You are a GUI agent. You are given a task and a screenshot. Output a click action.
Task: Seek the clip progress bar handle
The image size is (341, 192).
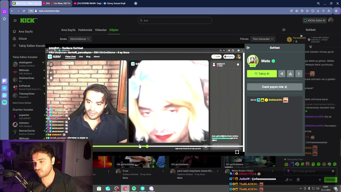tap(147, 146)
